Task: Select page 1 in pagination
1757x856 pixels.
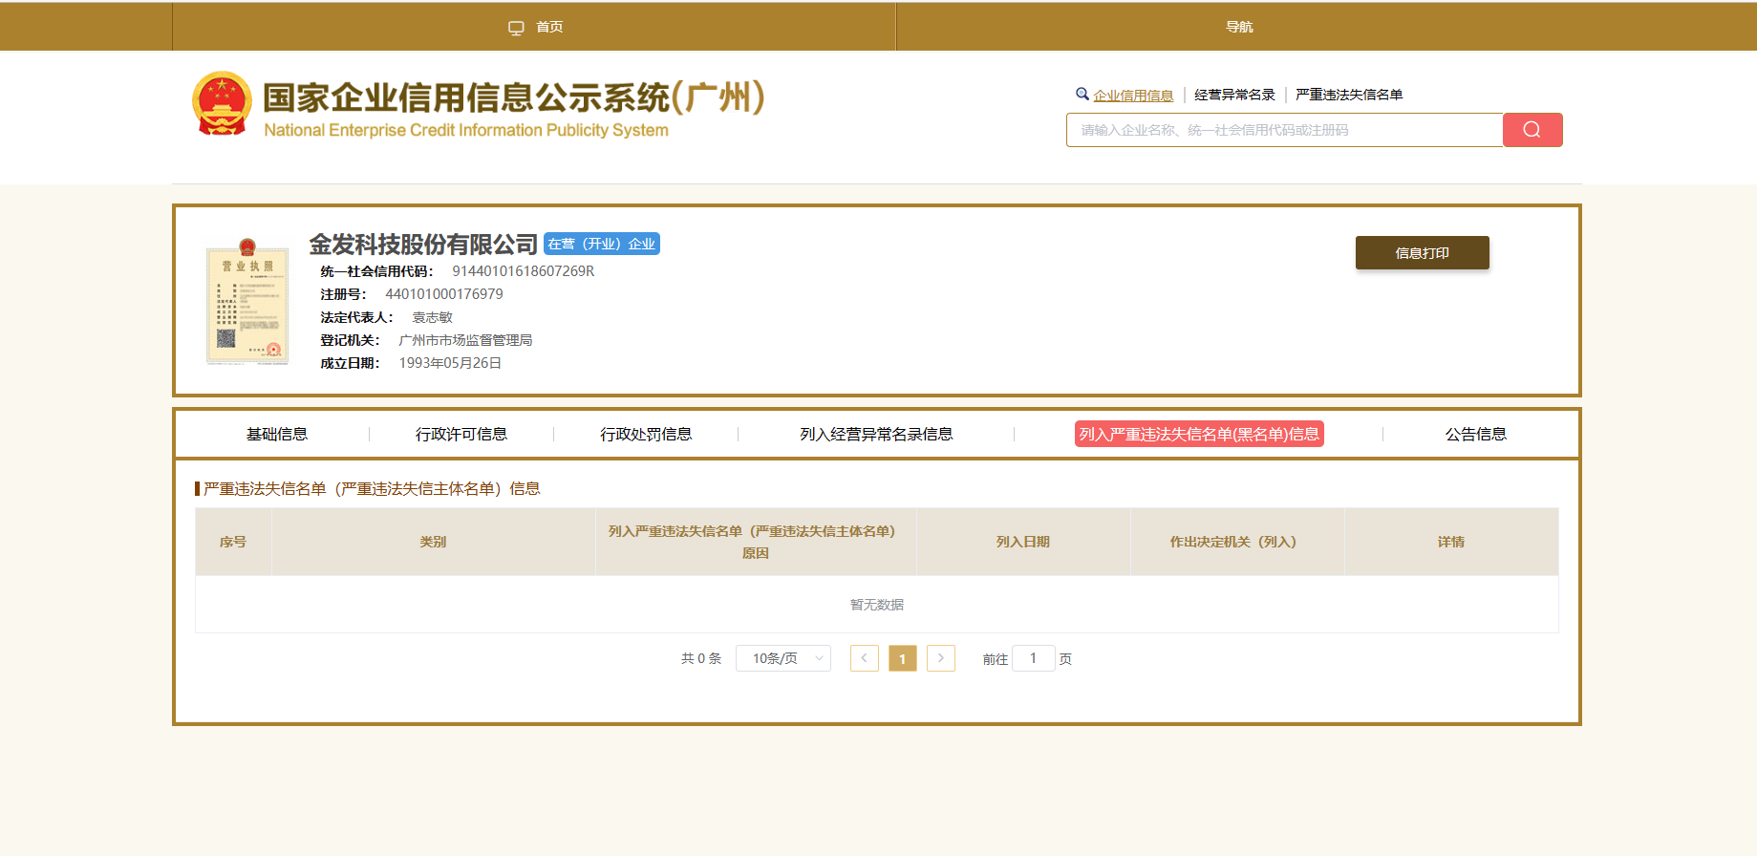Action: coord(903,658)
